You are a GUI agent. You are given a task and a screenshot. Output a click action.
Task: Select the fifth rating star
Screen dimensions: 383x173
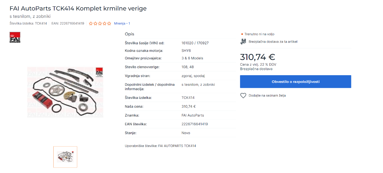coord(109,23)
